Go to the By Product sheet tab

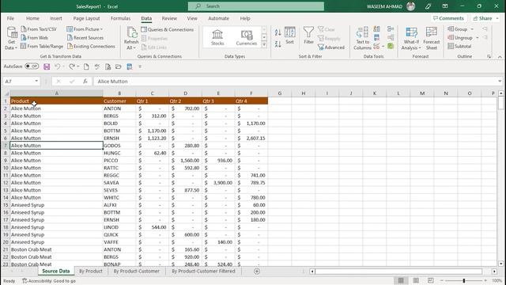click(x=91, y=271)
